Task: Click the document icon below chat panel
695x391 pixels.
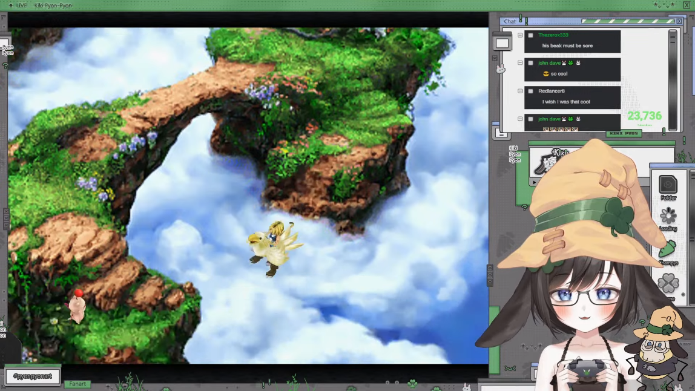Action: click(501, 133)
